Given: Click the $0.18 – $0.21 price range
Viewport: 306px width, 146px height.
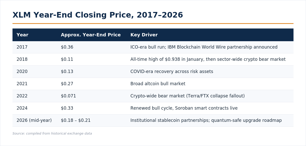Looking at the screenshot, I should click(x=76, y=120).
